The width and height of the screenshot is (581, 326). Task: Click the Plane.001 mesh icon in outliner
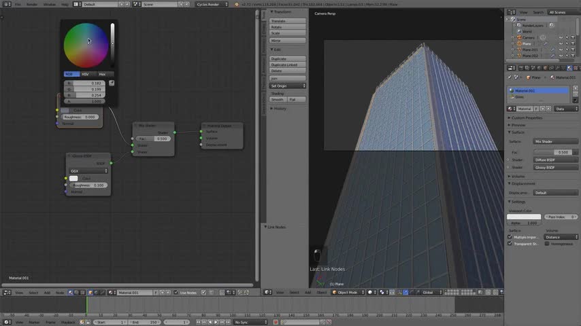pos(519,50)
